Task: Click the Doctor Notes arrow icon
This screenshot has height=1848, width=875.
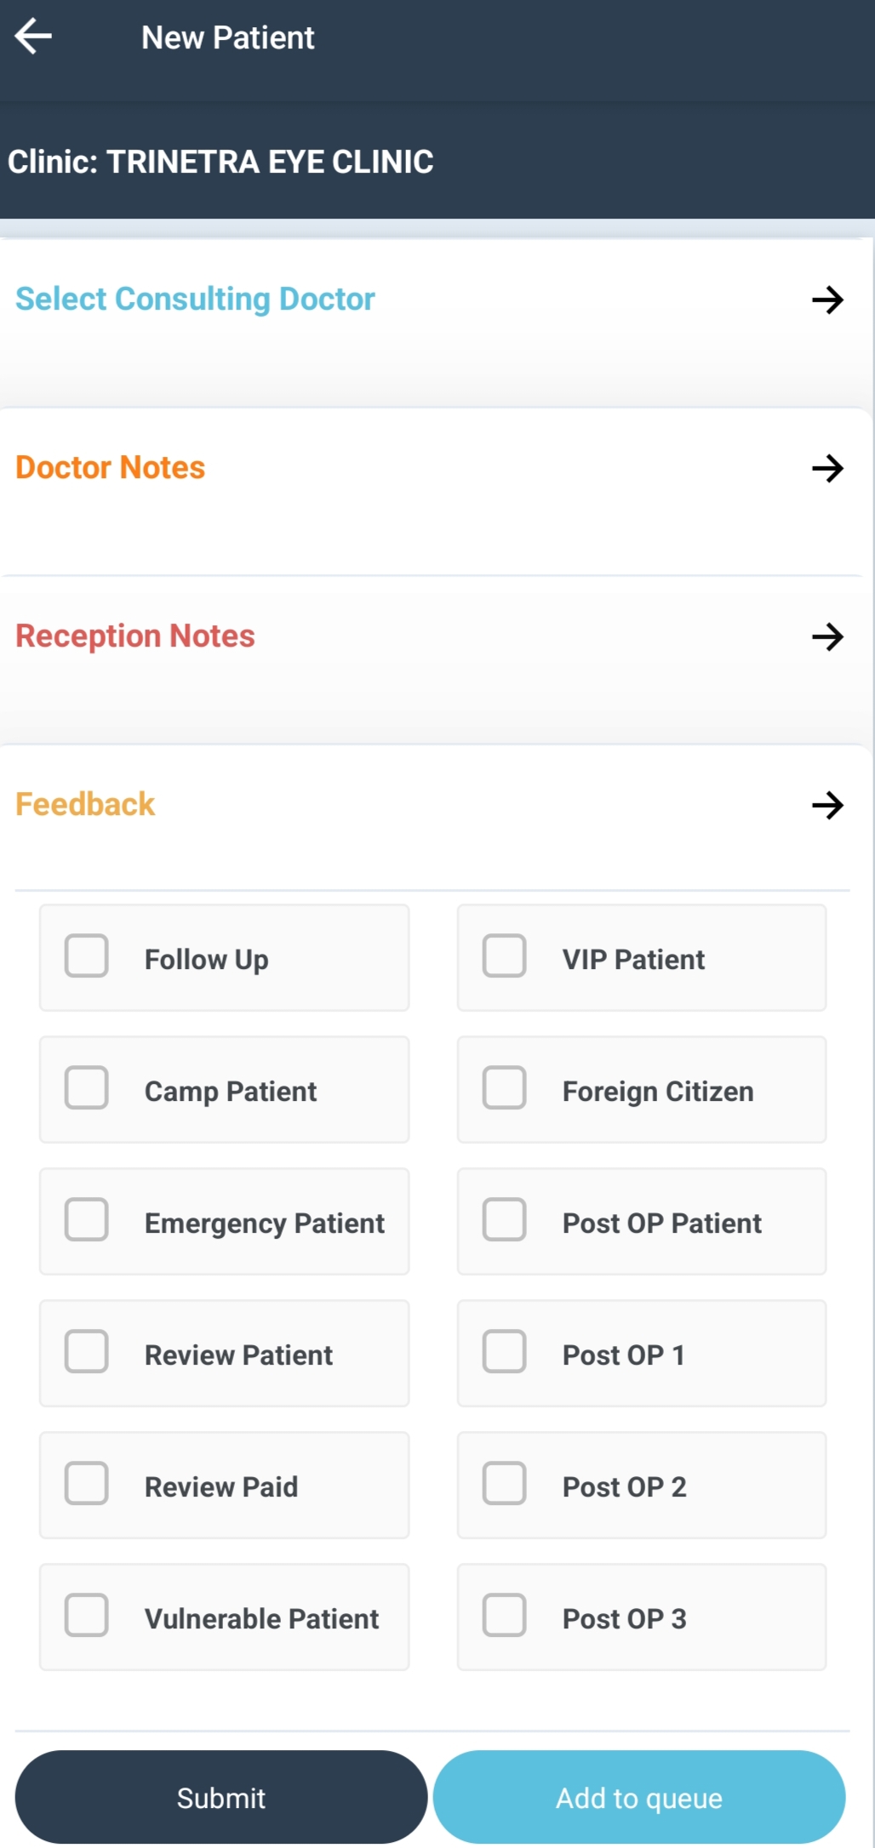Action: tap(826, 468)
